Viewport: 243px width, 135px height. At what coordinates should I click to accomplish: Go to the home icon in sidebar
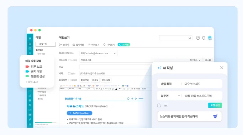click(30, 44)
